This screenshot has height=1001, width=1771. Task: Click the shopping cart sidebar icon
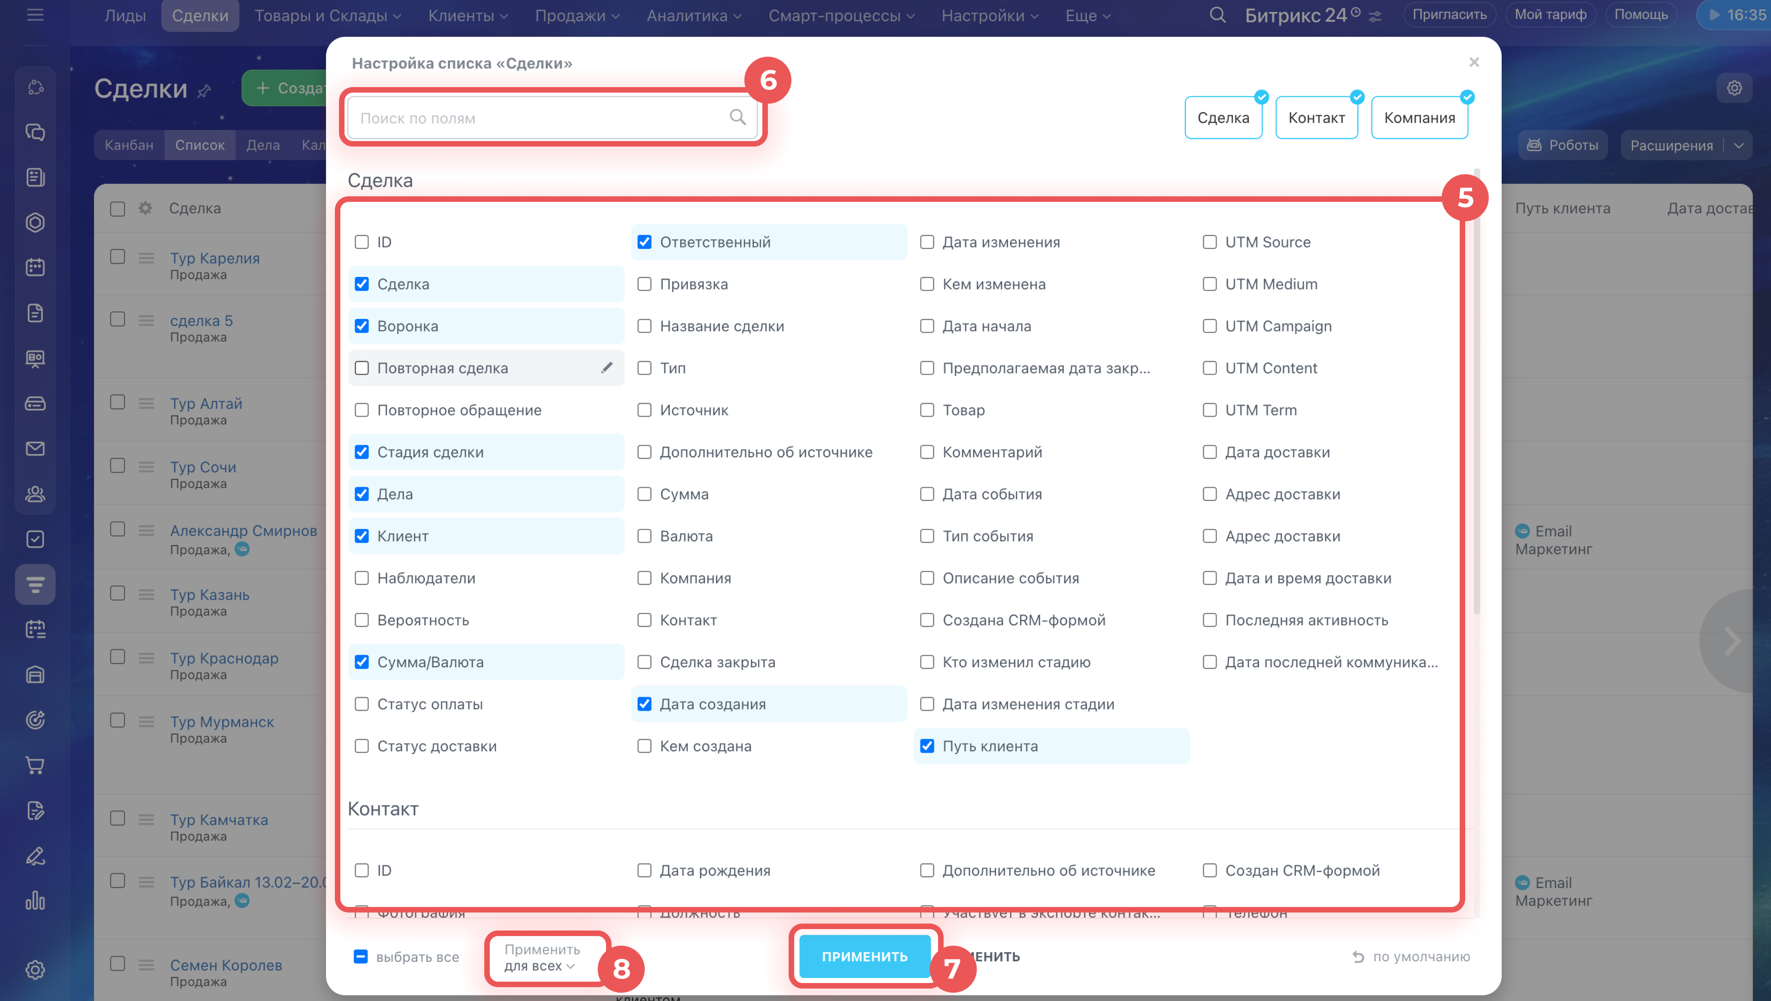(35, 765)
